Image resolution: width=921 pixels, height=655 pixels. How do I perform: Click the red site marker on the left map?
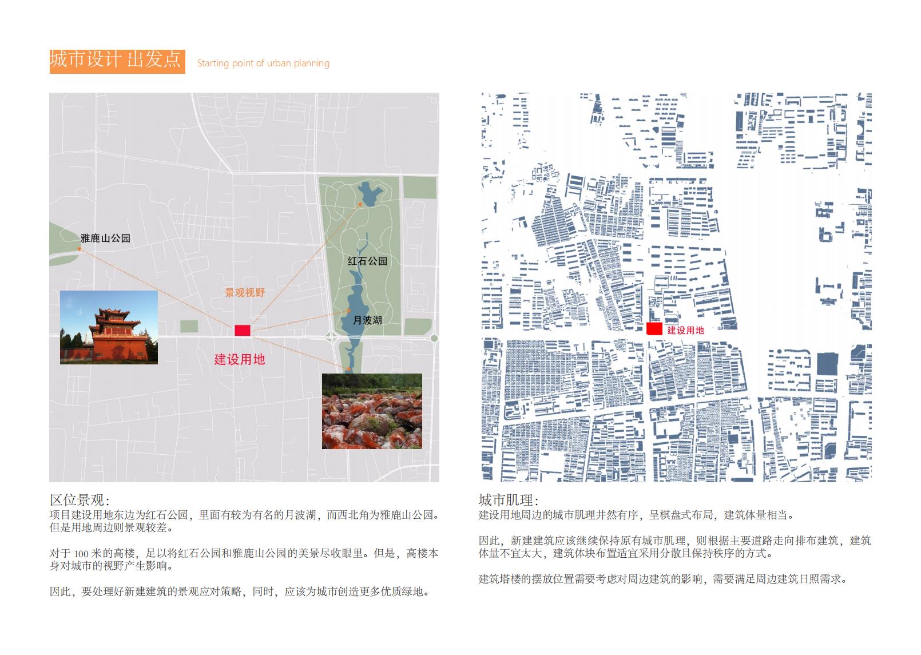[x=243, y=330]
